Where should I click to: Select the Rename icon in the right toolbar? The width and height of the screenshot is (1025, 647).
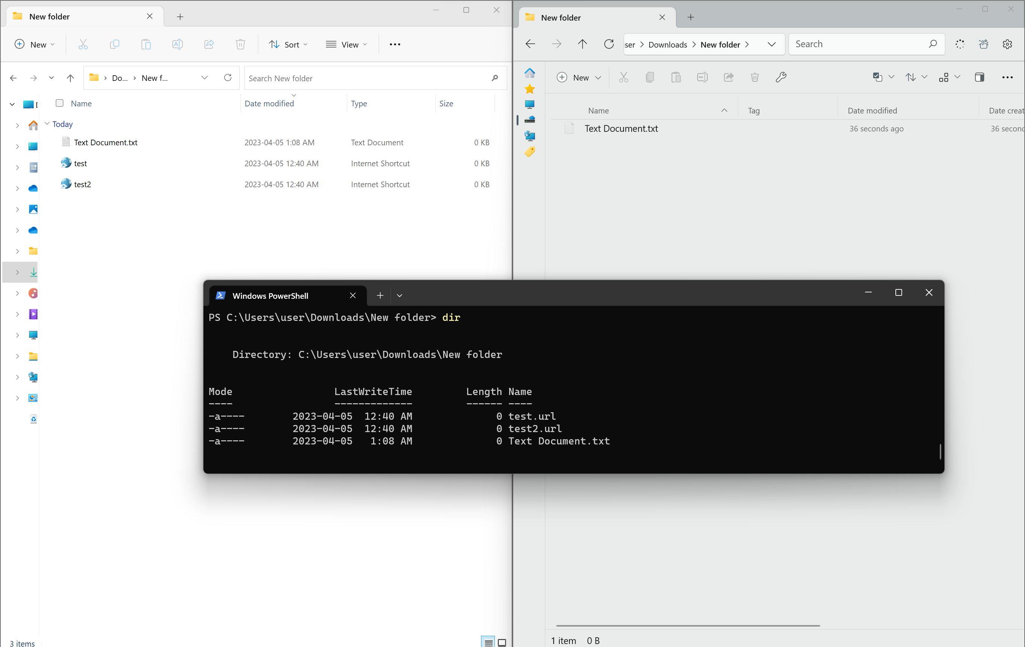[702, 77]
